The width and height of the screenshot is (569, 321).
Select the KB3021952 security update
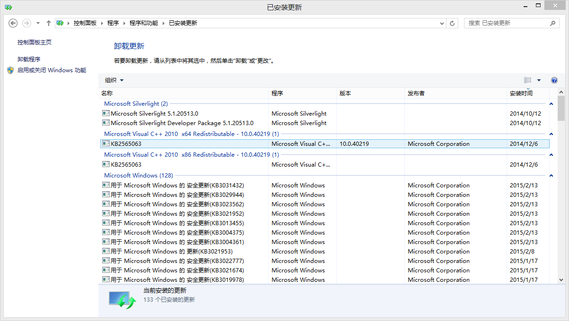325,214
